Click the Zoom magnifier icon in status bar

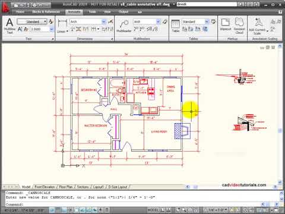(184, 210)
